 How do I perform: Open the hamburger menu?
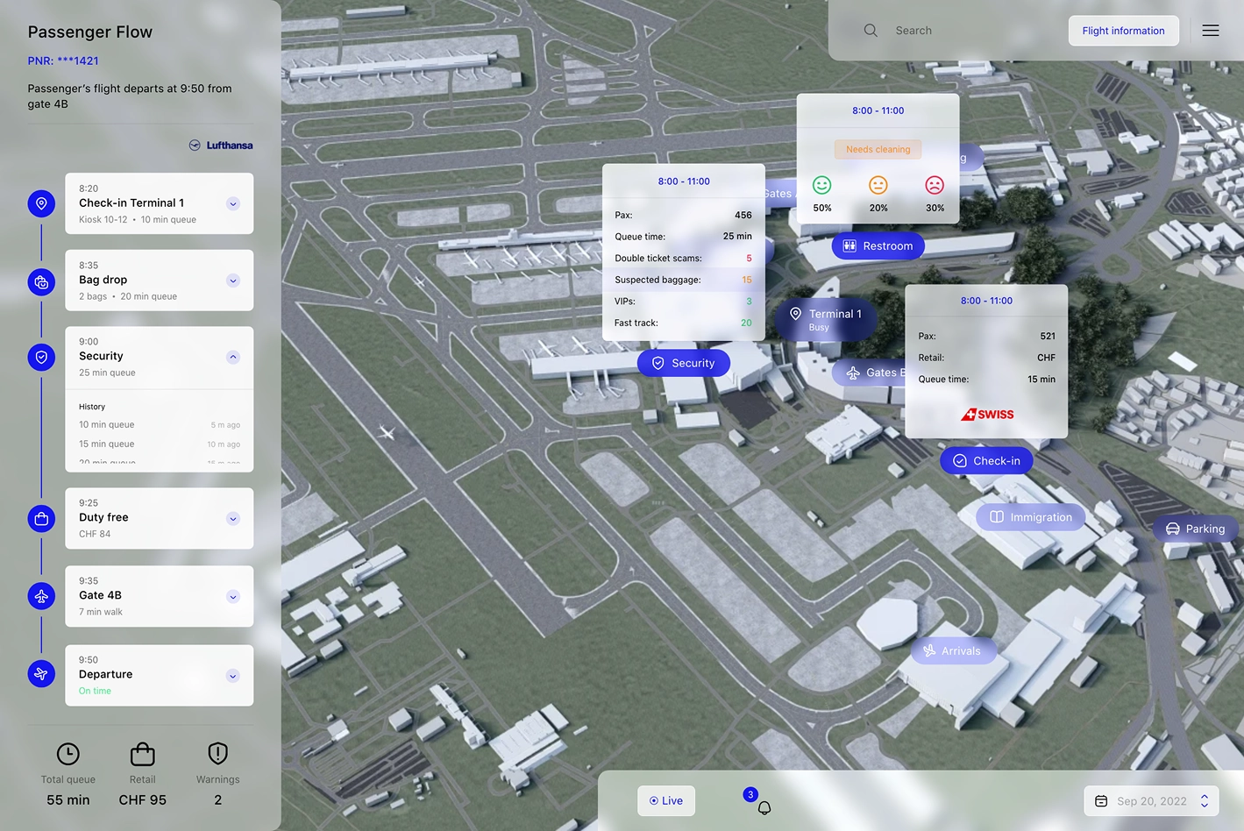click(1211, 30)
